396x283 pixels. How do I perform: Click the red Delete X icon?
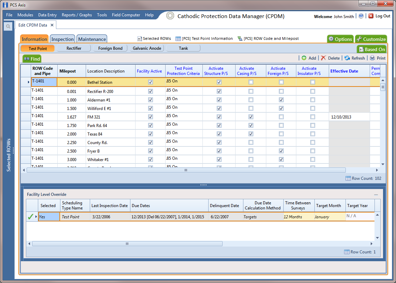click(x=323, y=58)
